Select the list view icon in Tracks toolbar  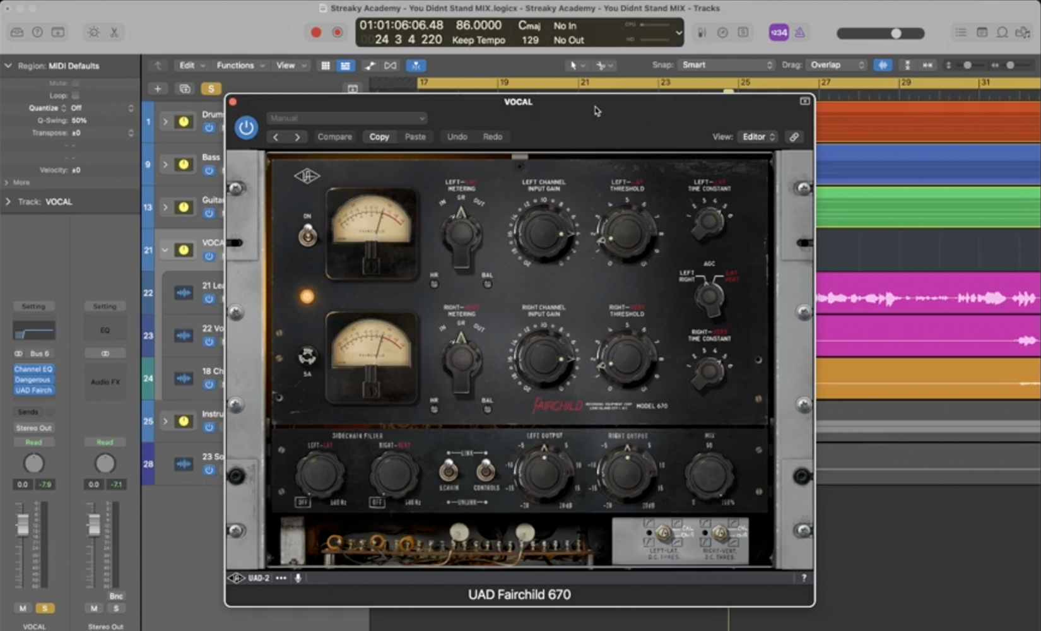point(345,66)
